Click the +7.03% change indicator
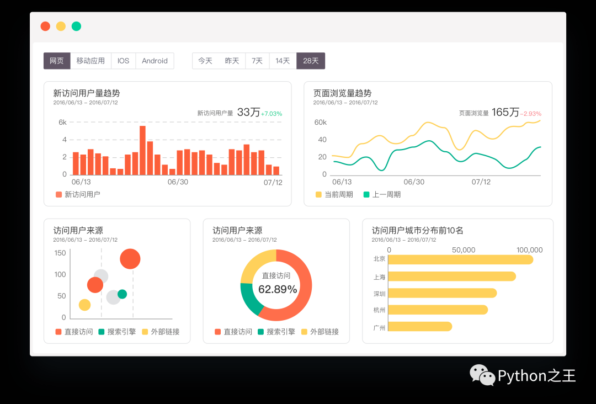596x404 pixels. click(x=272, y=114)
